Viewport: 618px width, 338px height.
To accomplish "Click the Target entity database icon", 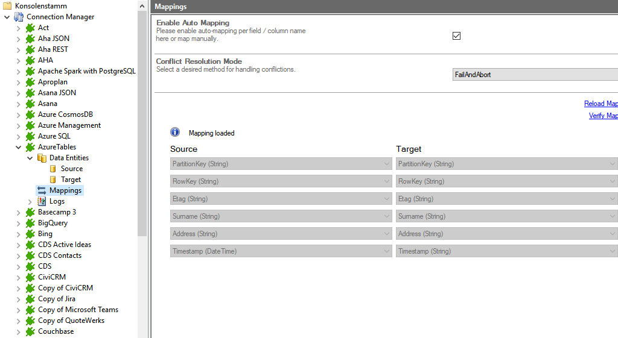I will click(53, 180).
